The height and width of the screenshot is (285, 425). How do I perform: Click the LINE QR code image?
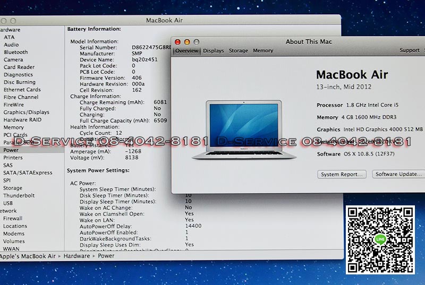coord(380,240)
